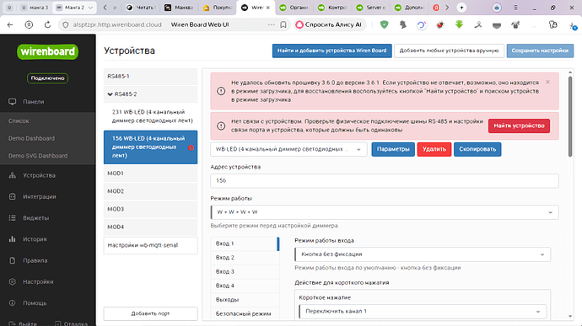Click Адрес устройства input field
Screen dimensions: 582x326
385,180
